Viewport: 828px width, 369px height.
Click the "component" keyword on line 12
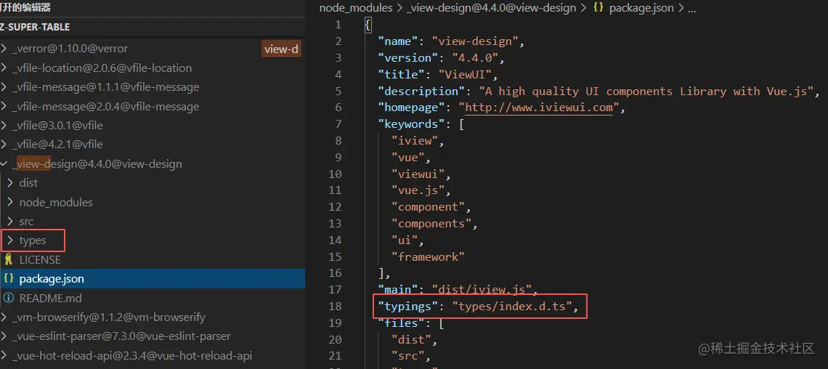[x=429, y=207]
